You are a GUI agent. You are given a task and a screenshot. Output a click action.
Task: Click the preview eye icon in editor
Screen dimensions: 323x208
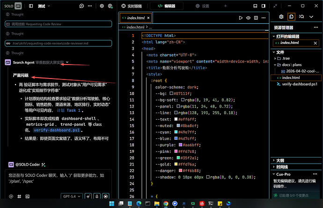tap(248, 18)
